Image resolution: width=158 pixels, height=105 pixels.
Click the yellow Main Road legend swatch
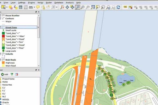tap(3, 66)
